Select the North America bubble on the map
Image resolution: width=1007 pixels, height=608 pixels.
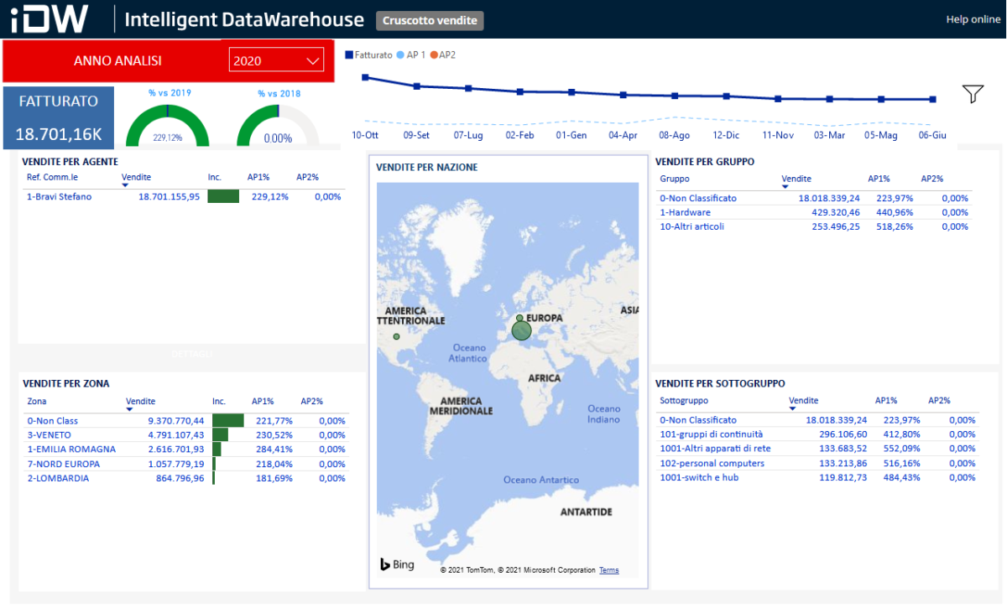pos(396,336)
